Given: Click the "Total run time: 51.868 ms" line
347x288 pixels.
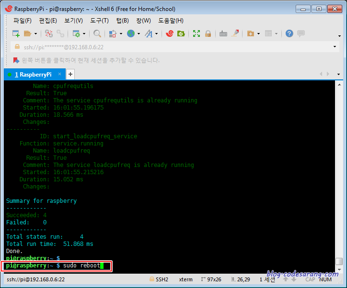Looking at the screenshot, I should click(x=49, y=244).
